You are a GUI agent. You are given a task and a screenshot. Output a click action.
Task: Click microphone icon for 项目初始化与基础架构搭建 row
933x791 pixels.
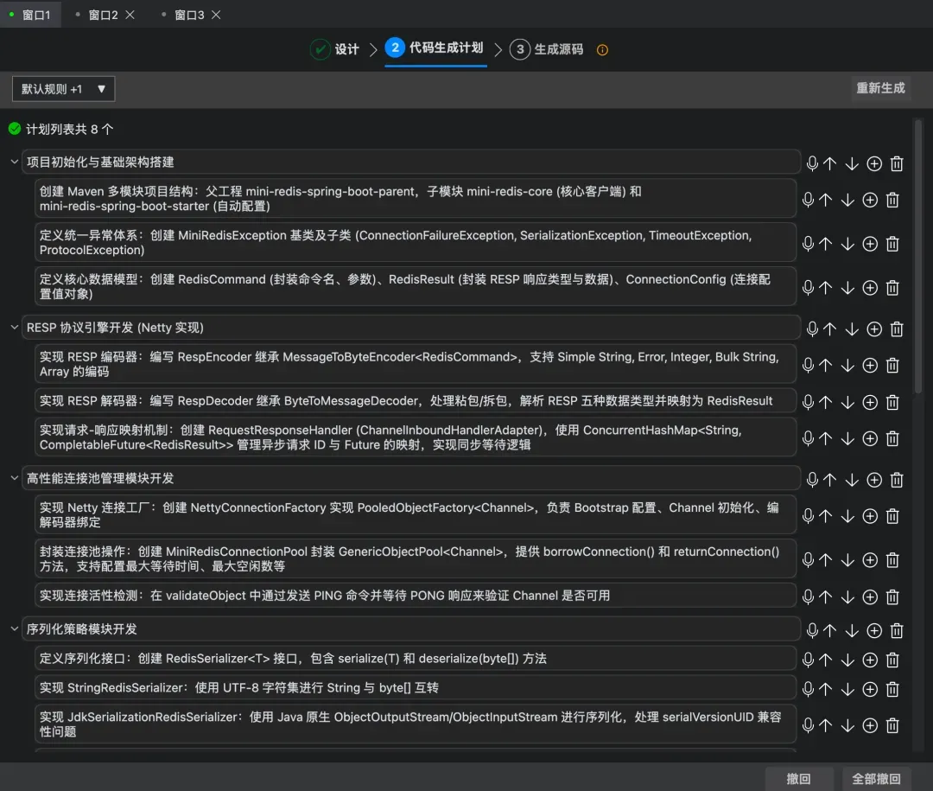(812, 163)
